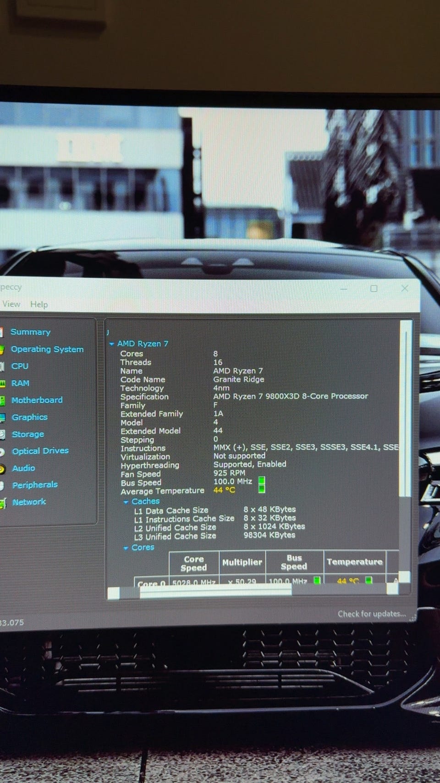The height and width of the screenshot is (783, 440).
Task: Click the scroll down arrow button
Action: coord(404,577)
